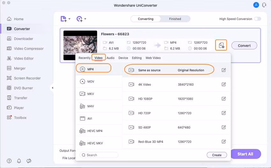
Task: Edit the Red-Blue 3D MP4 preset
Action: (x=223, y=142)
